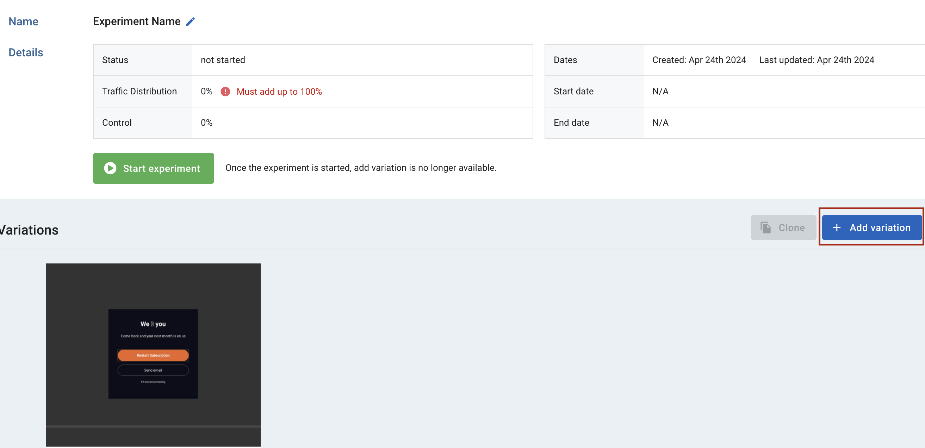Click the red error icon in Traffic Distribution
The image size is (925, 448).
225,92
